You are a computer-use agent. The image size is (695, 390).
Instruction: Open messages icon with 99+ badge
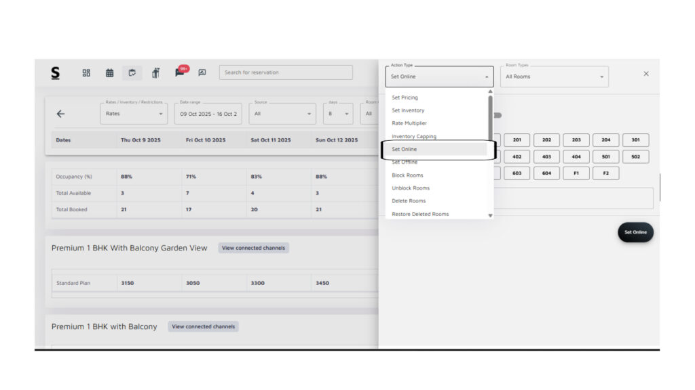click(180, 72)
